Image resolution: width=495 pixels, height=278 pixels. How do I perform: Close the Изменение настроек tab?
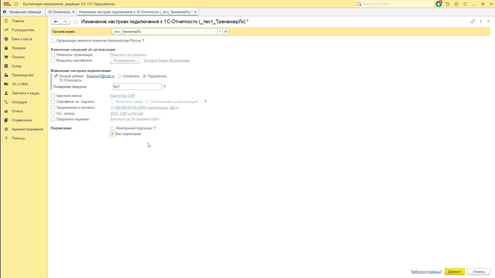195,12
